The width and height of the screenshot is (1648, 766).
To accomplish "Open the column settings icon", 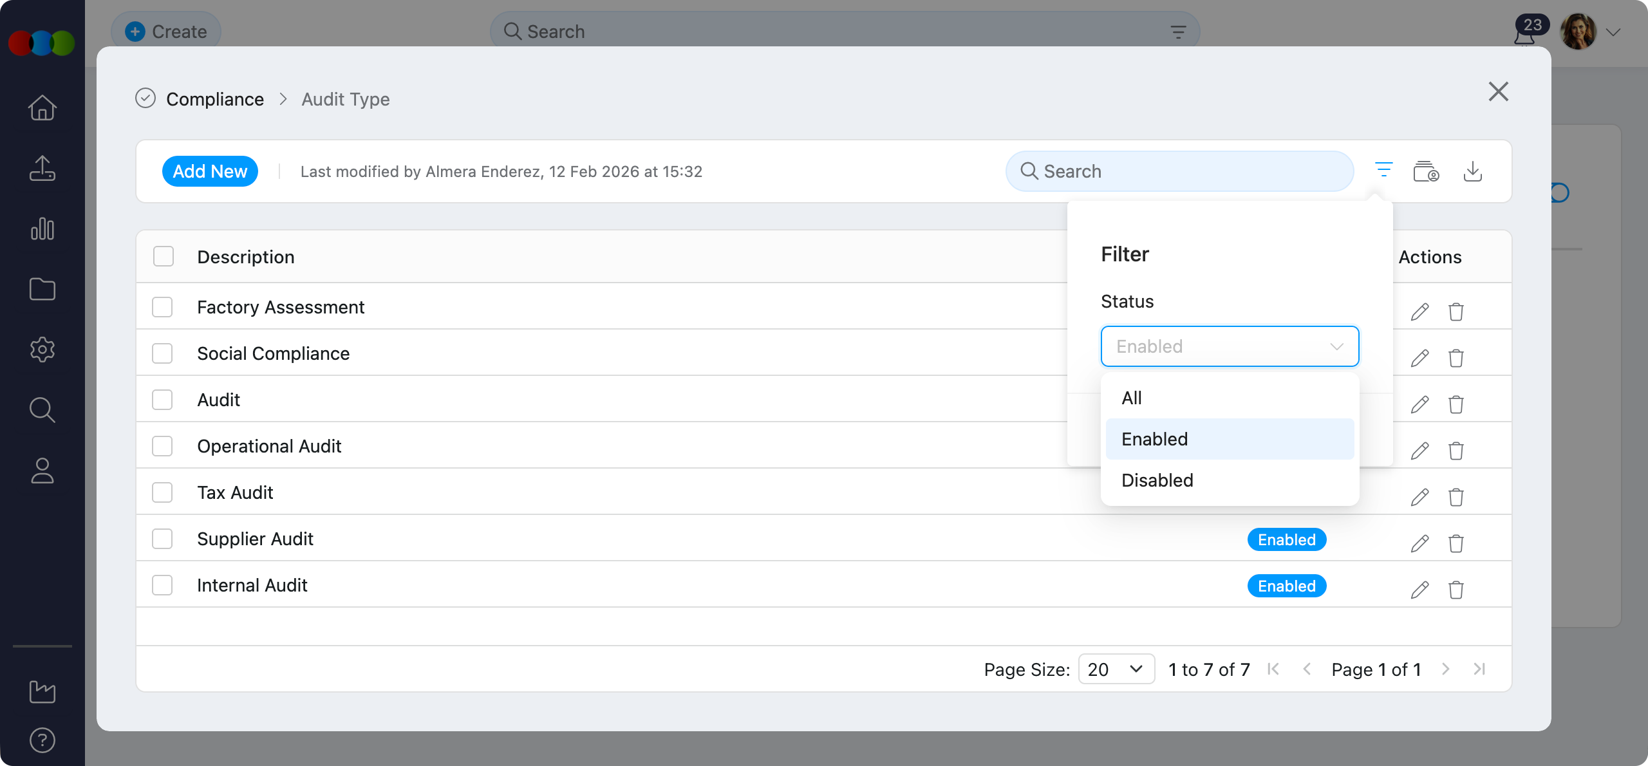I will click(x=1426, y=171).
